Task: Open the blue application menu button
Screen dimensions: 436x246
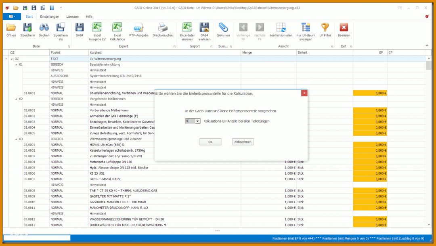Action: (12, 17)
